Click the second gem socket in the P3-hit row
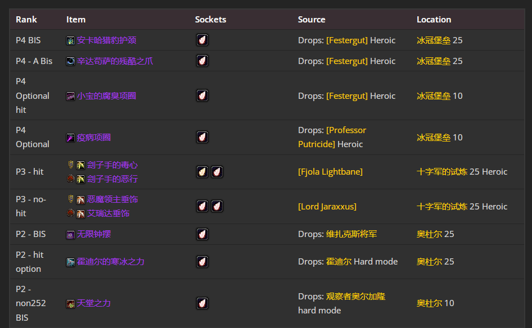The image size is (532, 328). point(217,172)
